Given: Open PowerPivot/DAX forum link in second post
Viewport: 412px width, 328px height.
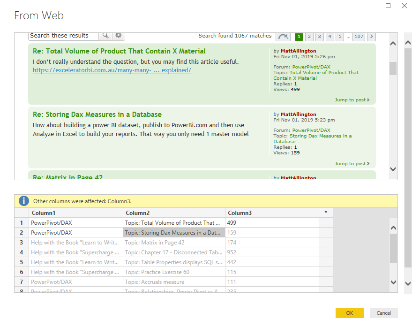Looking at the screenshot, I should coord(311,130).
